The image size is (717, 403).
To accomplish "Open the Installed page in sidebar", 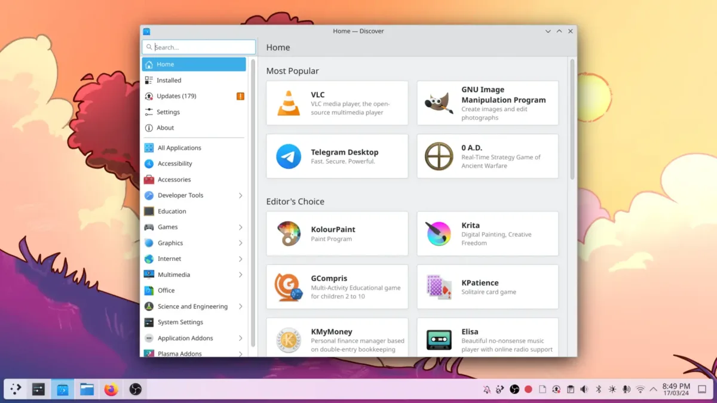I will point(169,80).
